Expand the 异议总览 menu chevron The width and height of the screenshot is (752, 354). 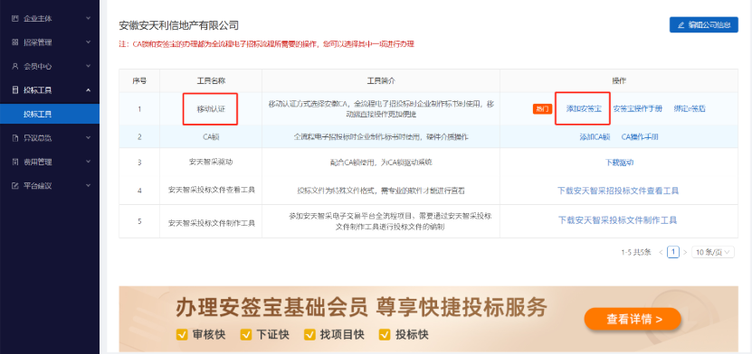pos(89,138)
